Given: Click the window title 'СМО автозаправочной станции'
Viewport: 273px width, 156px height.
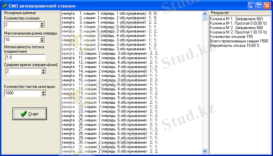Looking at the screenshot, I should coord(42,6).
